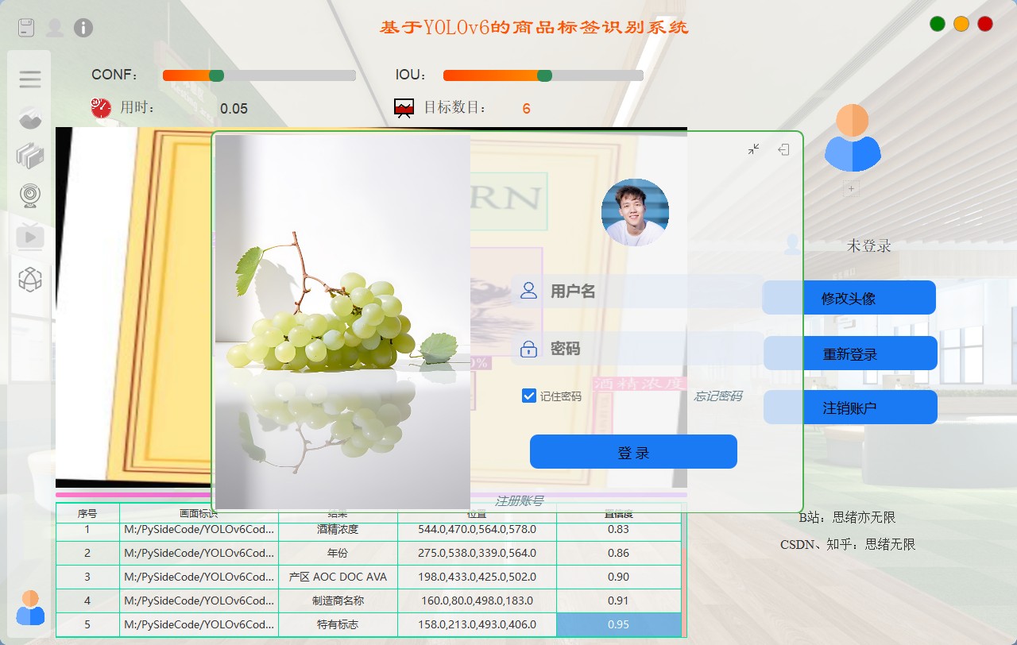
Task: Click the grapes picture in login dialog
Action: [x=342, y=322]
